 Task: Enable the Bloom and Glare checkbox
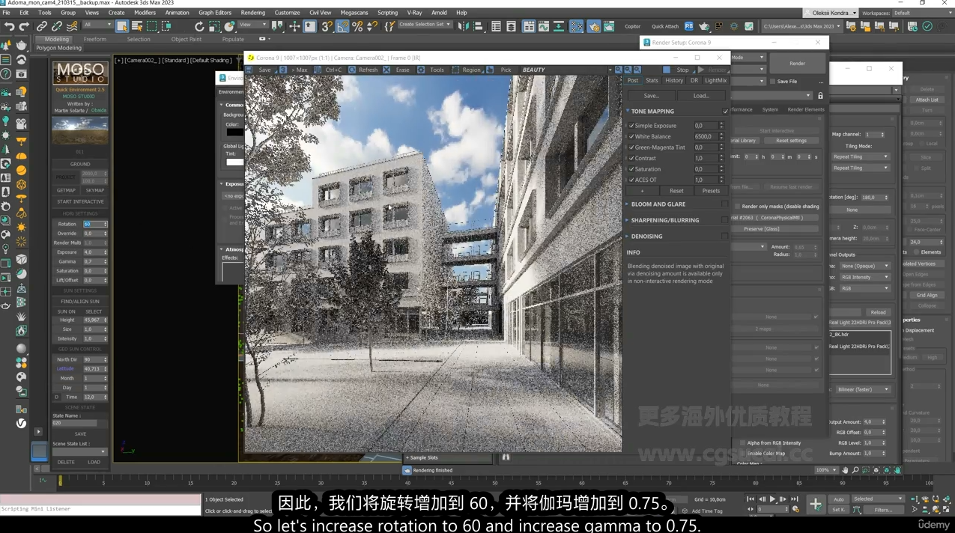(724, 204)
